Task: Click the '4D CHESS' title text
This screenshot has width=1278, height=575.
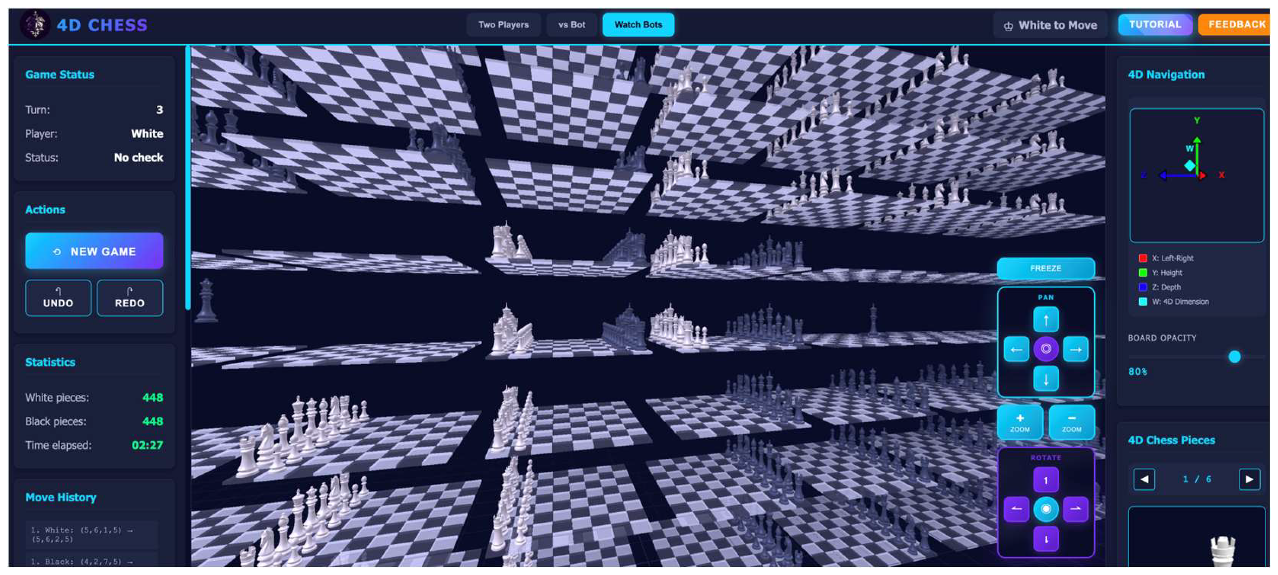Action: pos(102,25)
